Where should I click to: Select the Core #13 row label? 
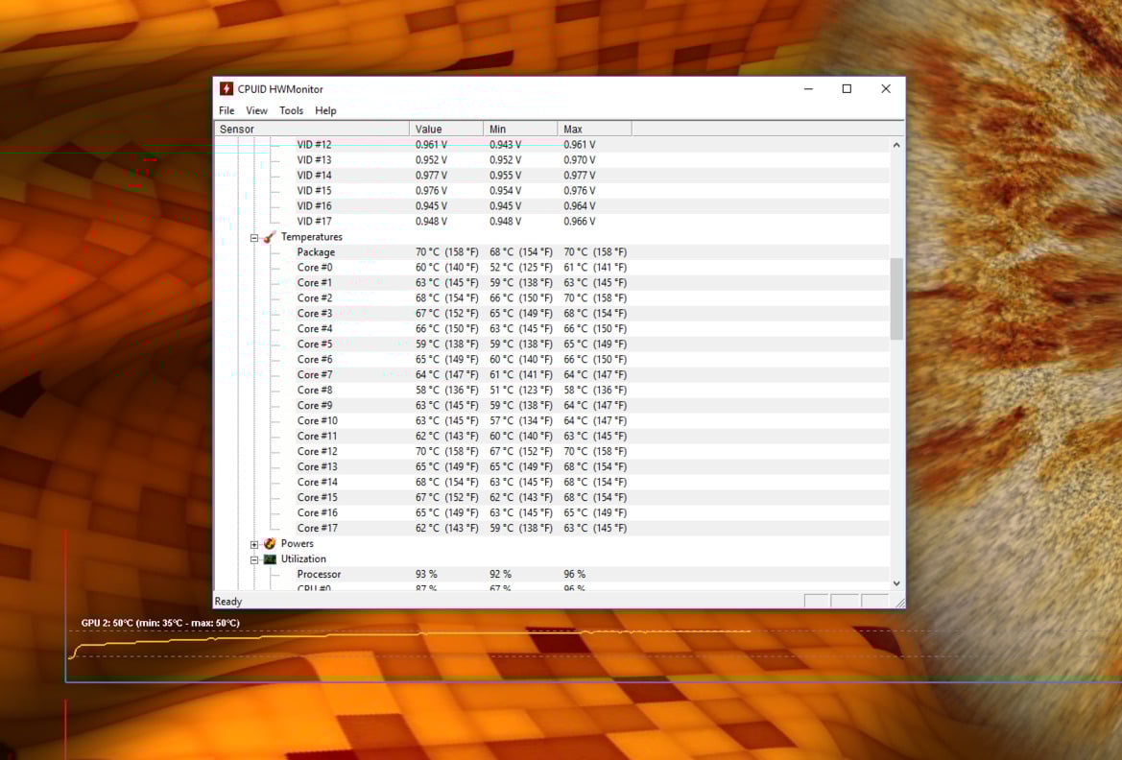click(x=317, y=466)
